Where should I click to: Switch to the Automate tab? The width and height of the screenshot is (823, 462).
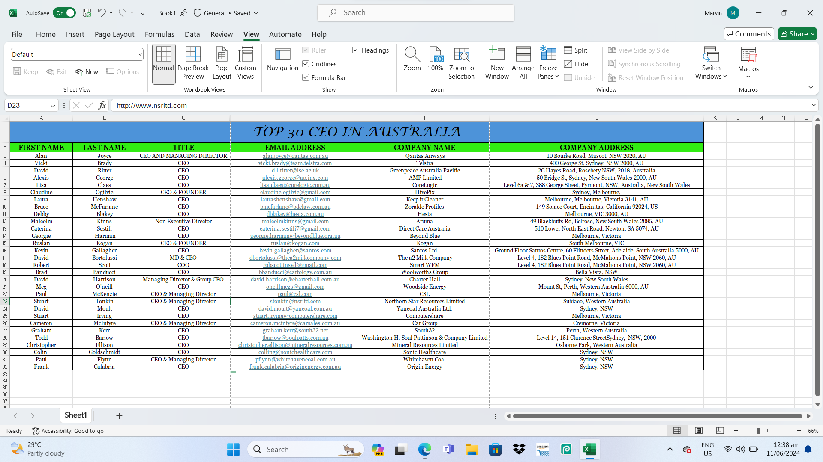coord(285,34)
